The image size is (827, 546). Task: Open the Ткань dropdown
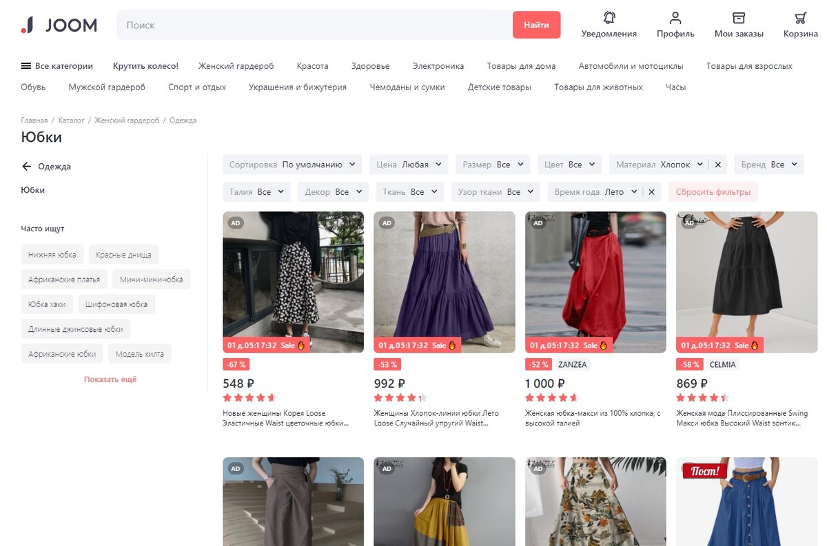click(x=409, y=192)
